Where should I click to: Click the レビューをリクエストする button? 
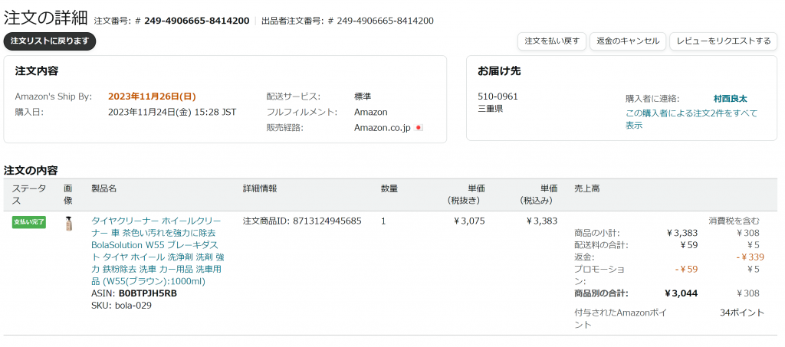click(724, 41)
